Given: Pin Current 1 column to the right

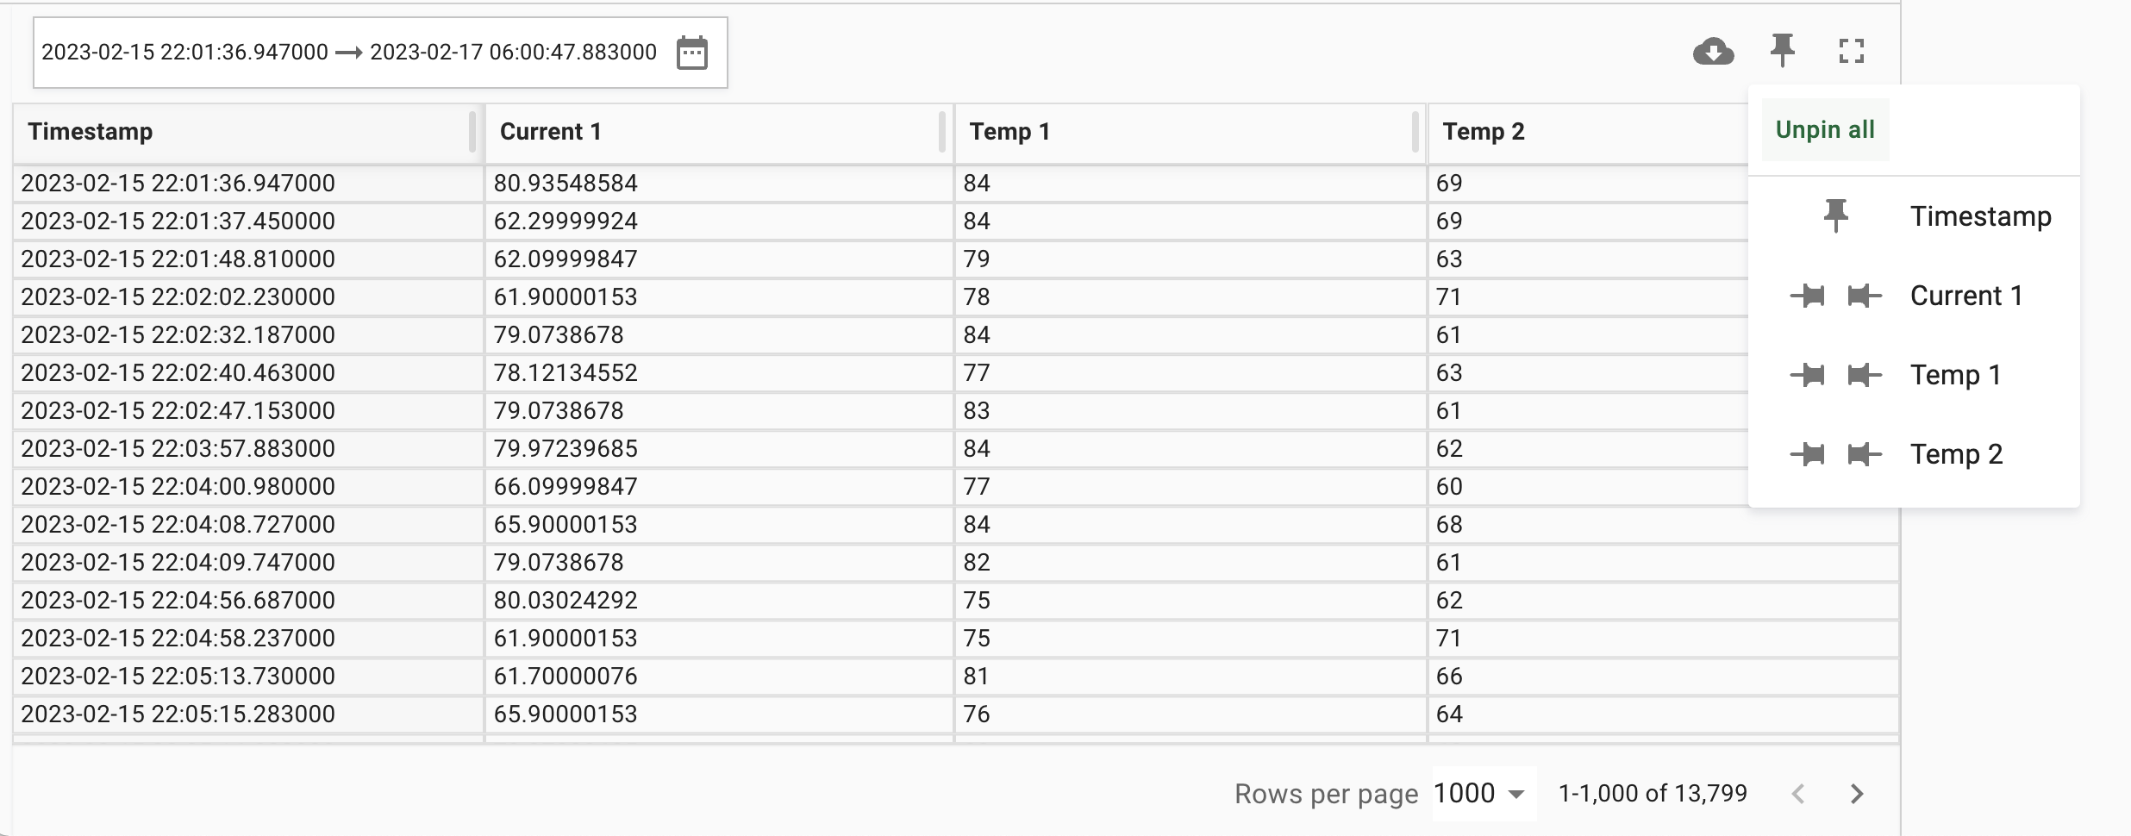Looking at the screenshot, I should (x=1865, y=296).
